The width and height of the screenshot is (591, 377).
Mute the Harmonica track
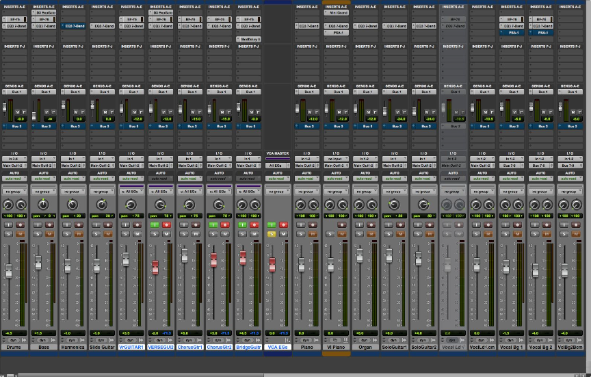[79, 234]
